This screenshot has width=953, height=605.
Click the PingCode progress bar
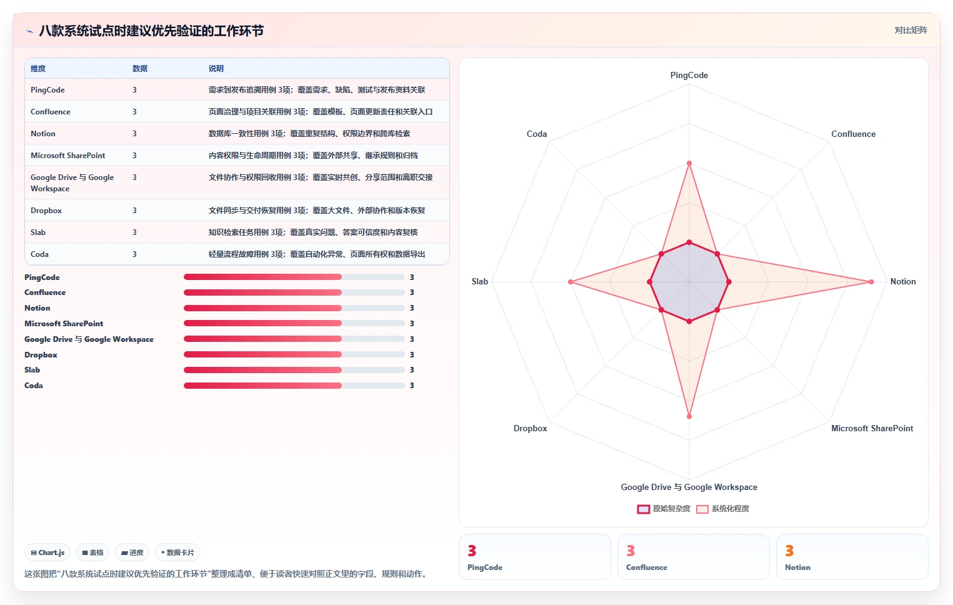click(294, 277)
